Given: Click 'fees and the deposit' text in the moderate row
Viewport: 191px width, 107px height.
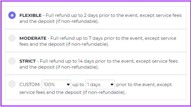Looking at the screenshot, I should pos(42,44).
